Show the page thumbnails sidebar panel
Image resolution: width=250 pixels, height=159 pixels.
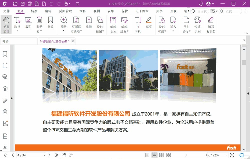tap(5, 65)
